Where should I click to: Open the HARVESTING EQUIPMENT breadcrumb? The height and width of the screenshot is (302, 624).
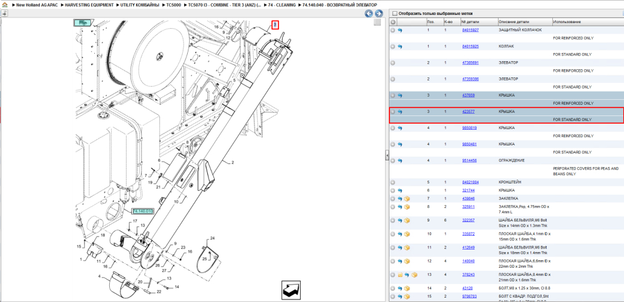click(89, 5)
